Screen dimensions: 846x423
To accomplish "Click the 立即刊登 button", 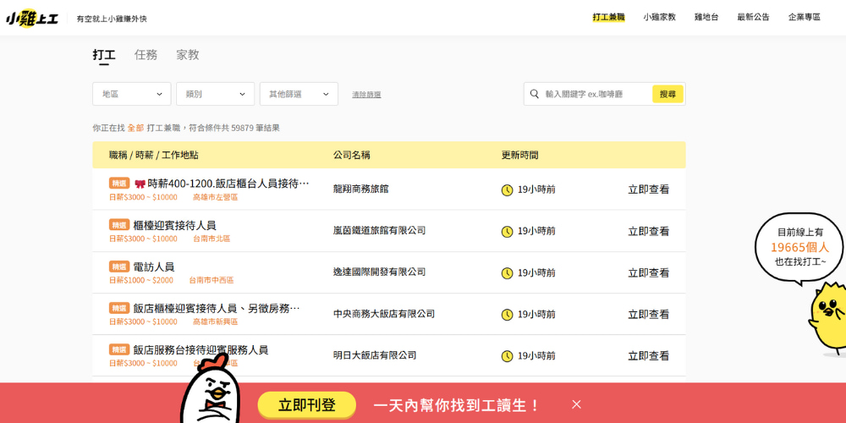I will pyautogui.click(x=307, y=405).
